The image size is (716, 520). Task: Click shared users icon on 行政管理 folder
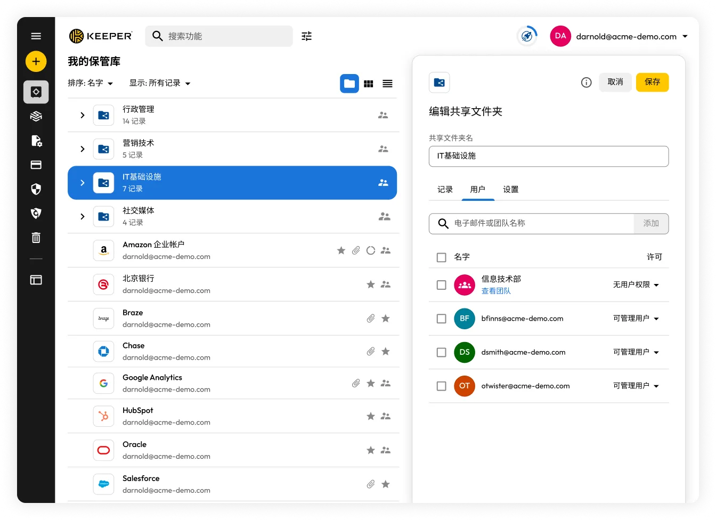(383, 115)
